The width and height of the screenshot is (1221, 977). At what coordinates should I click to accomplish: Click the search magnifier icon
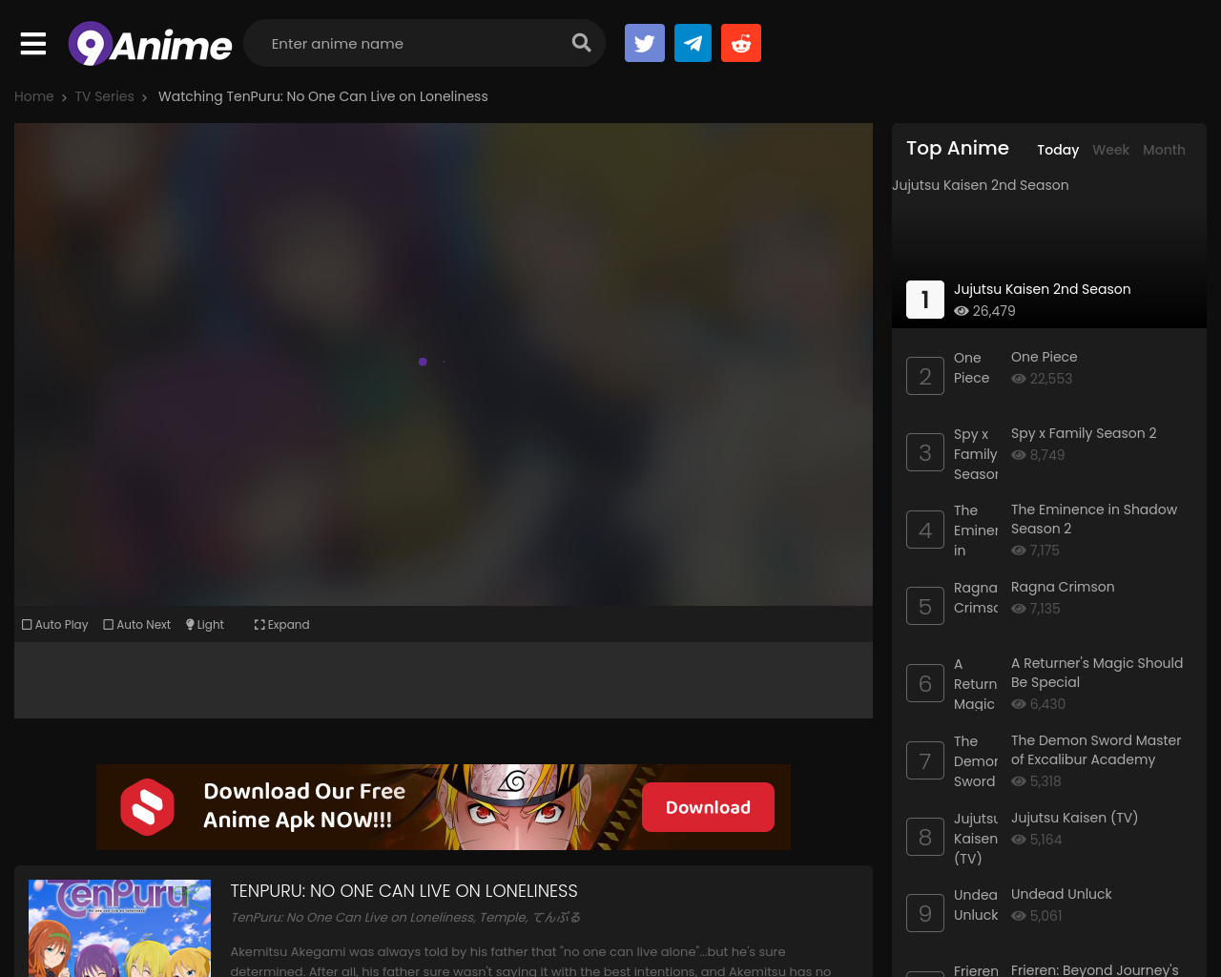(x=581, y=43)
